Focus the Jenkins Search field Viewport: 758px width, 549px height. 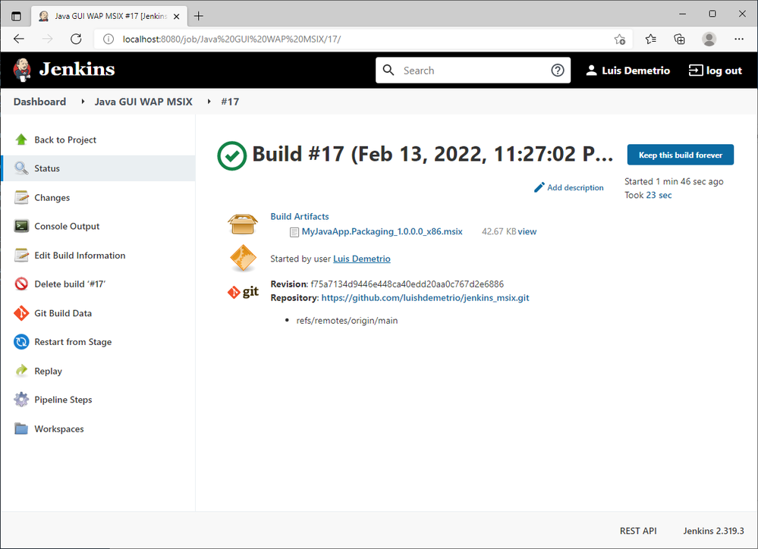pyautogui.click(x=473, y=71)
